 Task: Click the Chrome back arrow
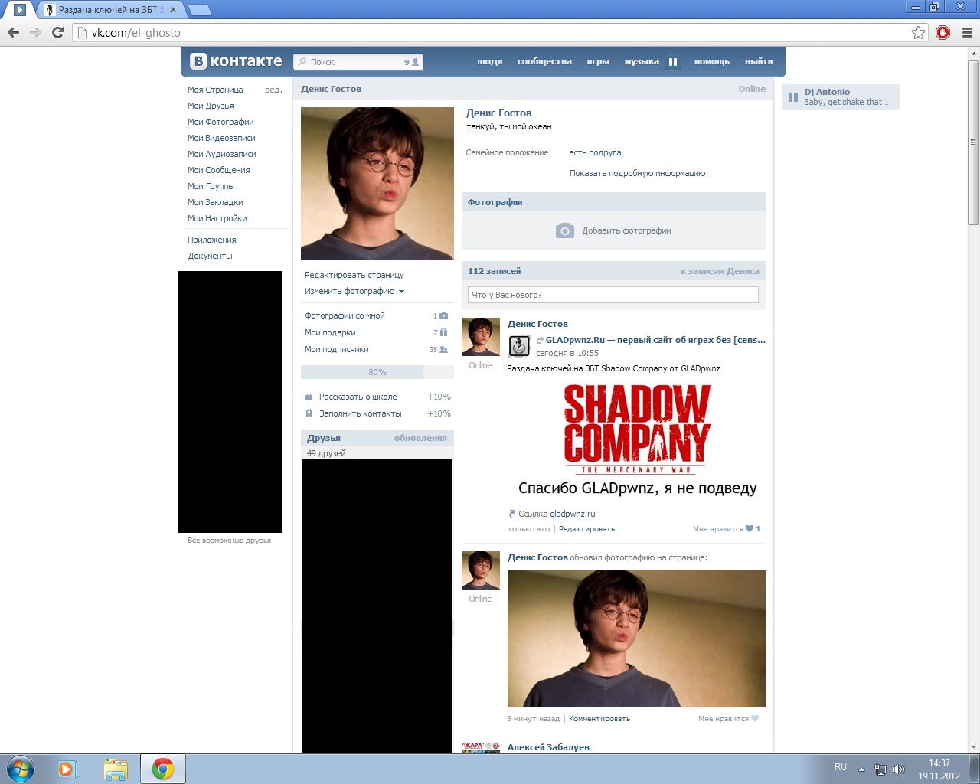point(13,32)
